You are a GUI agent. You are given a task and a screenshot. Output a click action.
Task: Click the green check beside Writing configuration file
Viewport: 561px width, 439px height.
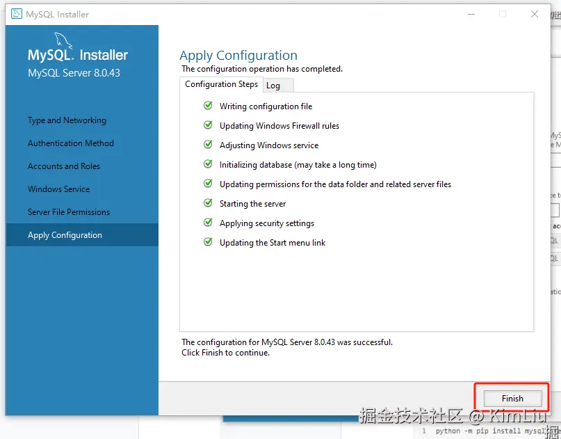click(208, 106)
